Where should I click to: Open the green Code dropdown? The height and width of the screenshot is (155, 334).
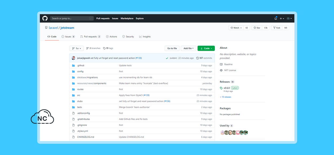(x=206, y=48)
